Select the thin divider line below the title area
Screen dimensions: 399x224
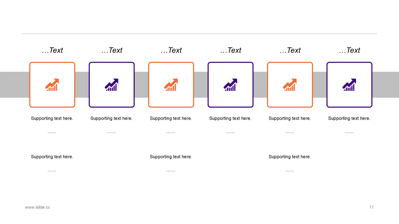(199, 34)
